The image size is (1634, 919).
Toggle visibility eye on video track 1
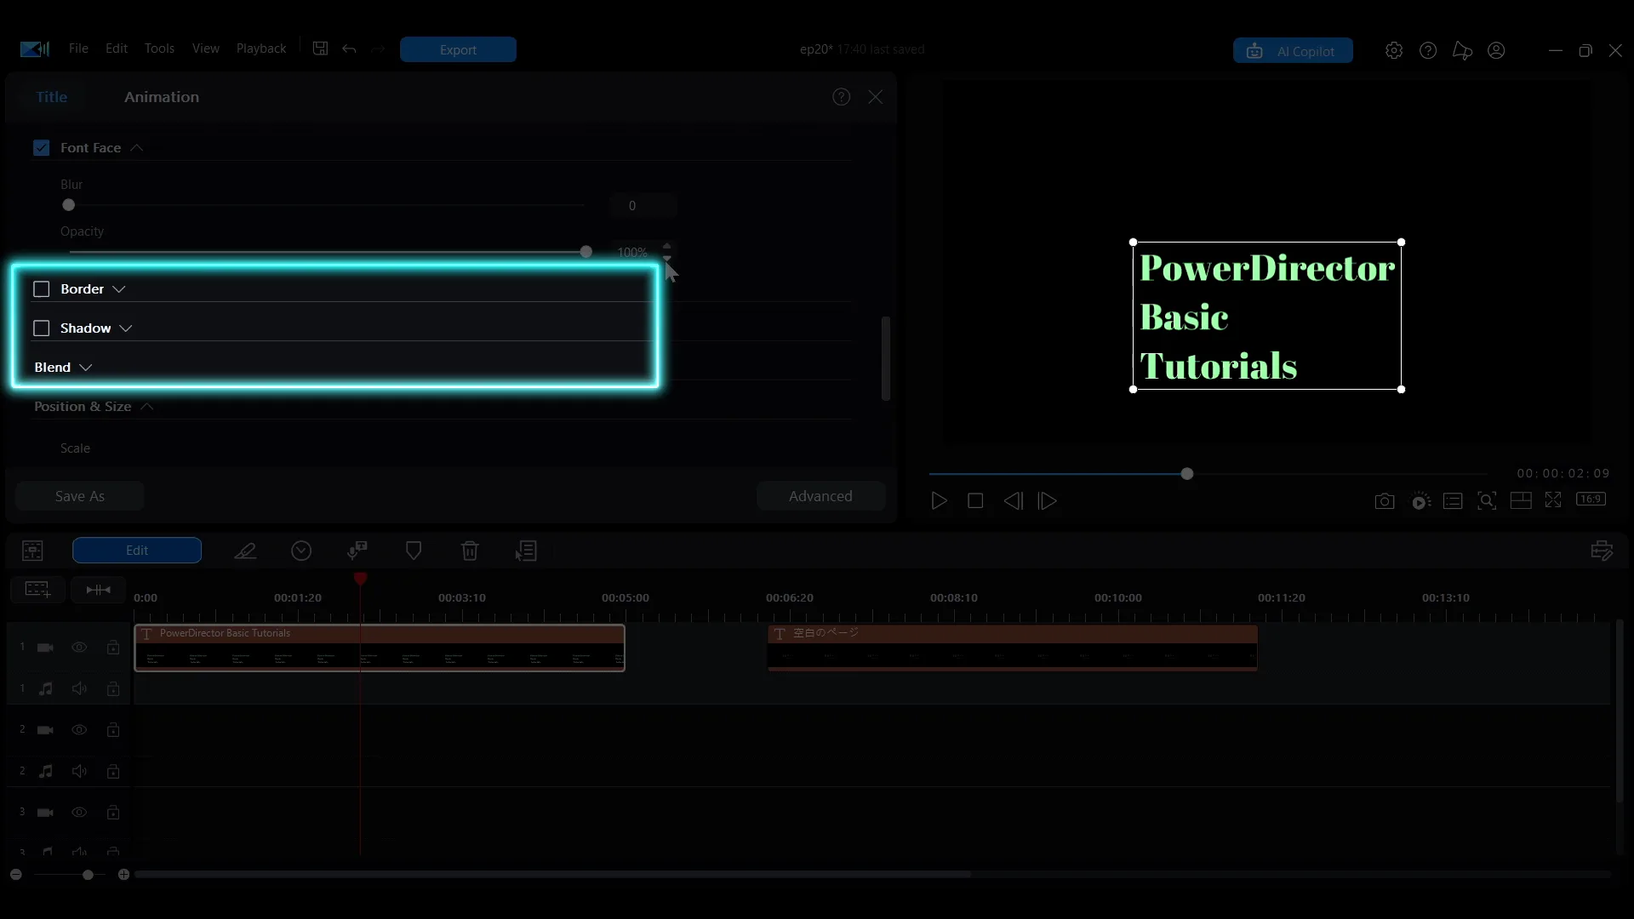click(79, 648)
